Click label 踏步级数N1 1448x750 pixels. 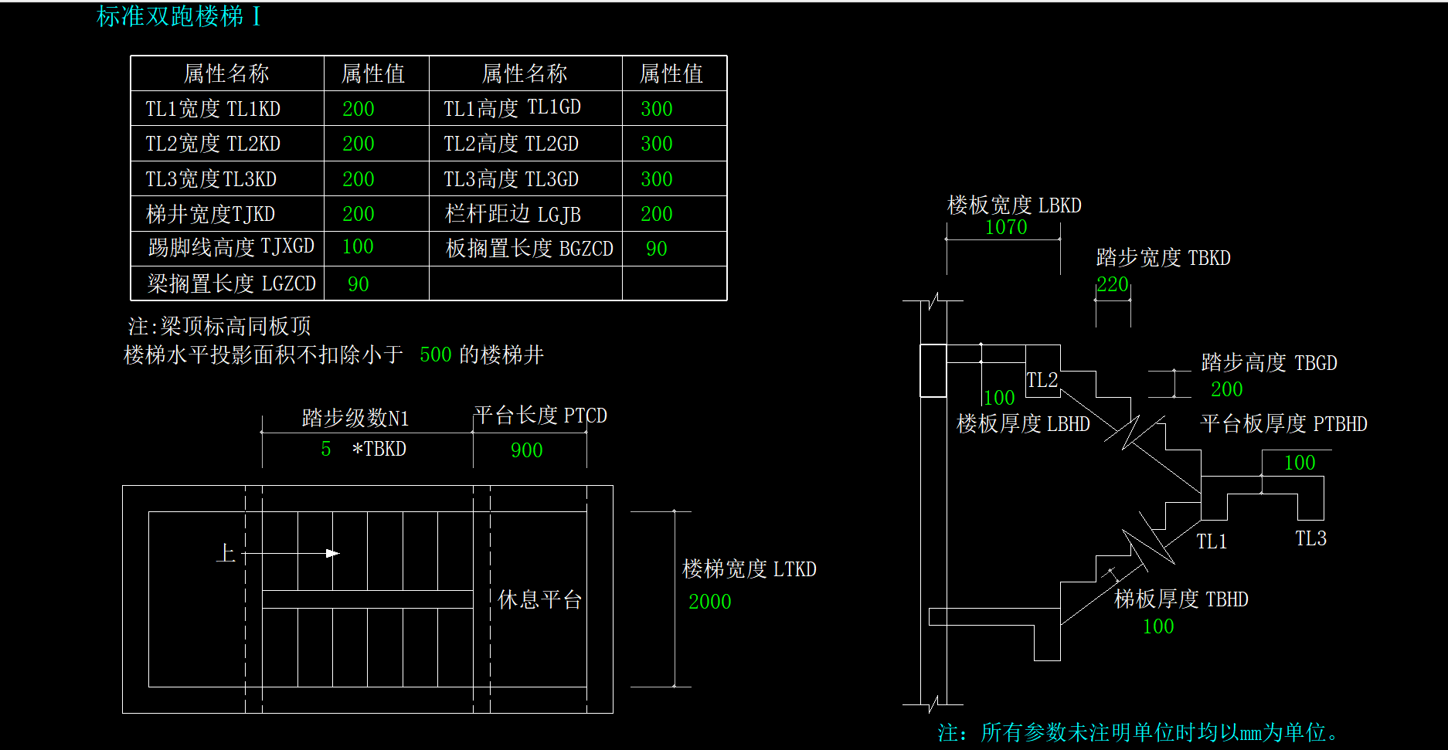pyautogui.click(x=355, y=418)
